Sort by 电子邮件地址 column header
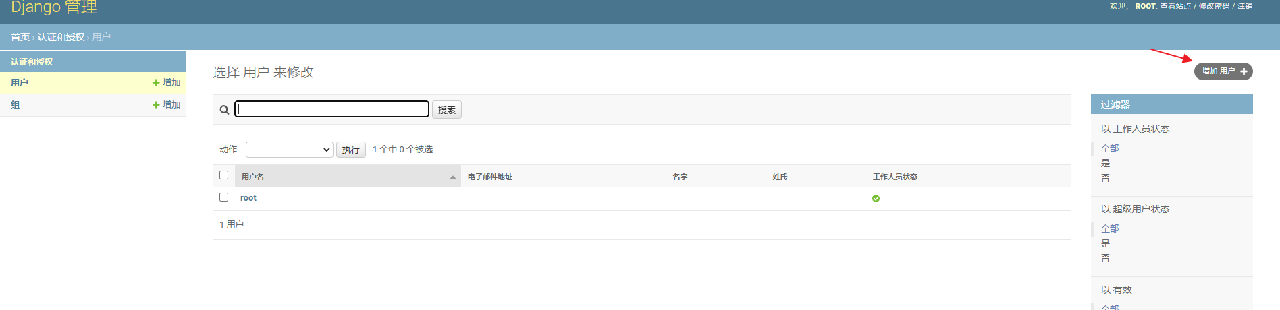The image size is (1280, 310). 490,177
